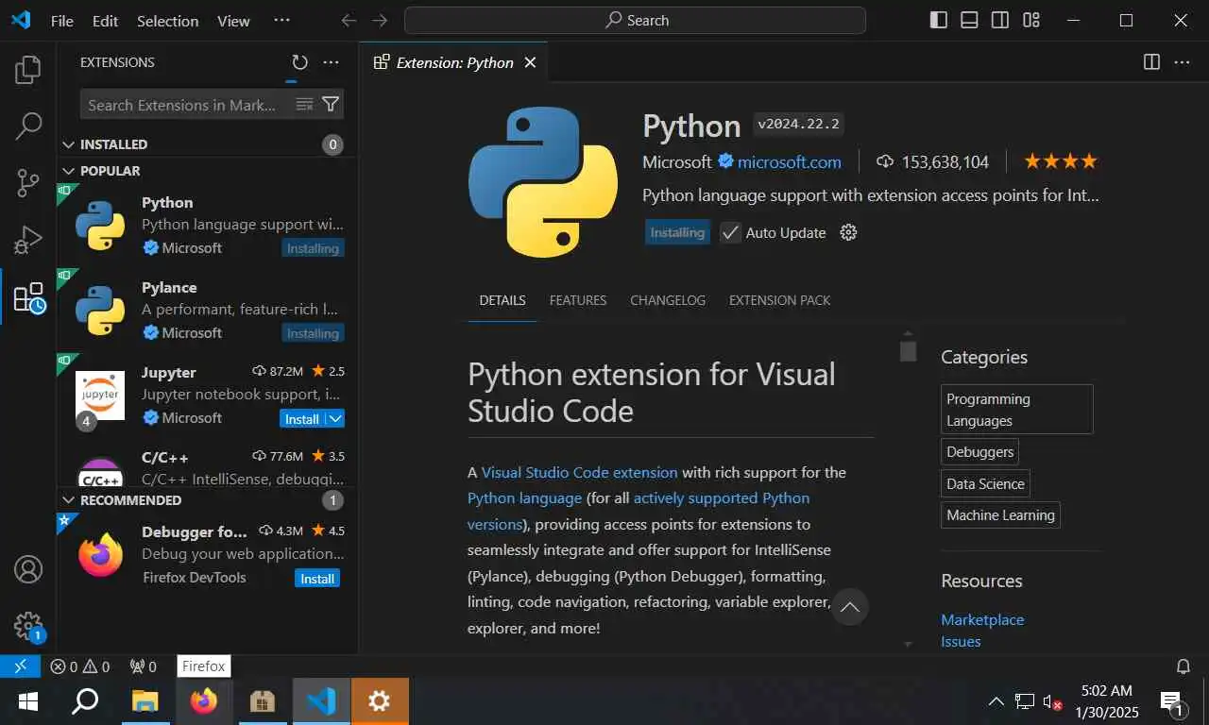The height and width of the screenshot is (725, 1209).
Task: Open the Selection menu
Action: click(x=168, y=21)
